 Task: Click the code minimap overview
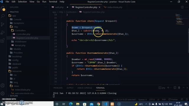coord(180,19)
